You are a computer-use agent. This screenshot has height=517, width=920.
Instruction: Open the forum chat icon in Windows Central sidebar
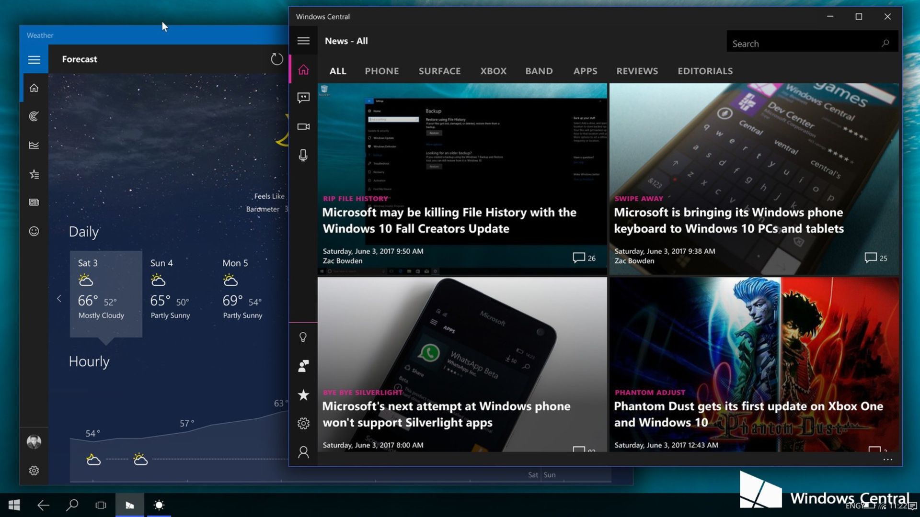[303, 98]
